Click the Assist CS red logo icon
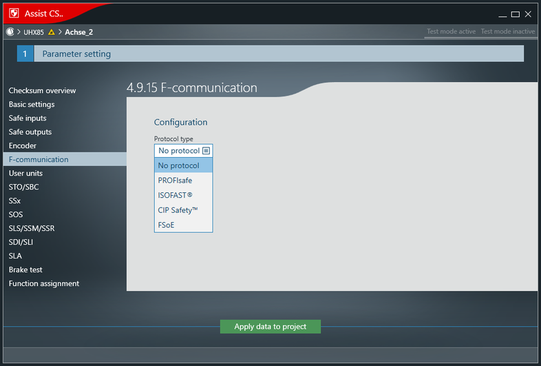This screenshot has height=366, width=541. coord(12,13)
